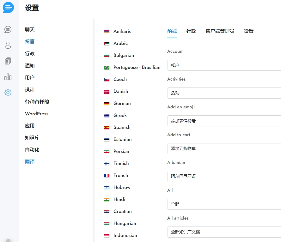Open the 知识库 settings section
Viewport: 281px width, 242px height.
click(x=32, y=137)
